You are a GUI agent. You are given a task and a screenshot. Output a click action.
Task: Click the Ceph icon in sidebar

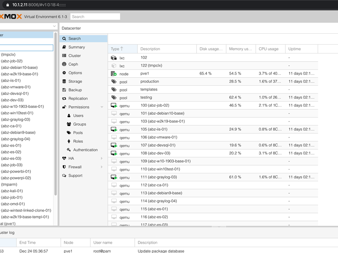tap(64, 64)
